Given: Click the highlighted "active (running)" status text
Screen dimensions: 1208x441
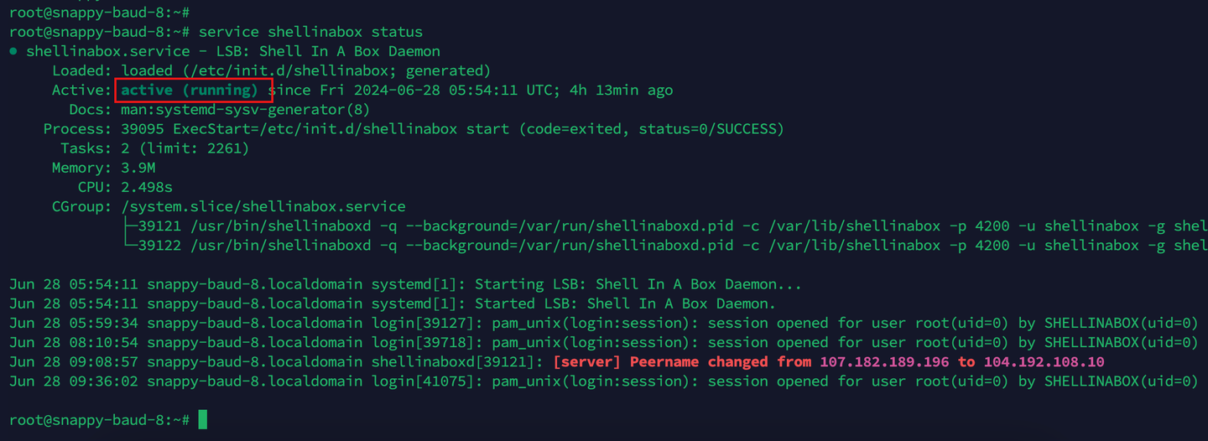Looking at the screenshot, I should [x=190, y=90].
